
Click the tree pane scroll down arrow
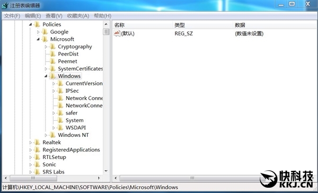coord(106,171)
